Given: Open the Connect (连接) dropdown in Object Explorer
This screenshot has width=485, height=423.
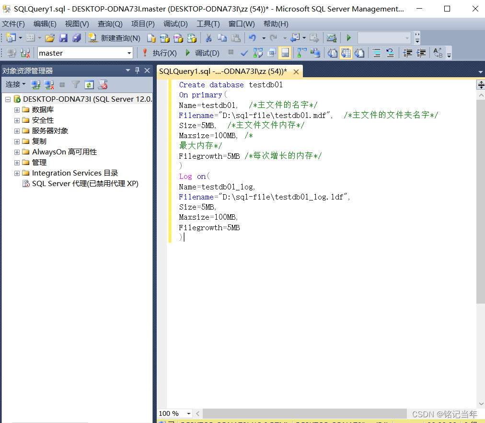Looking at the screenshot, I should (15, 84).
